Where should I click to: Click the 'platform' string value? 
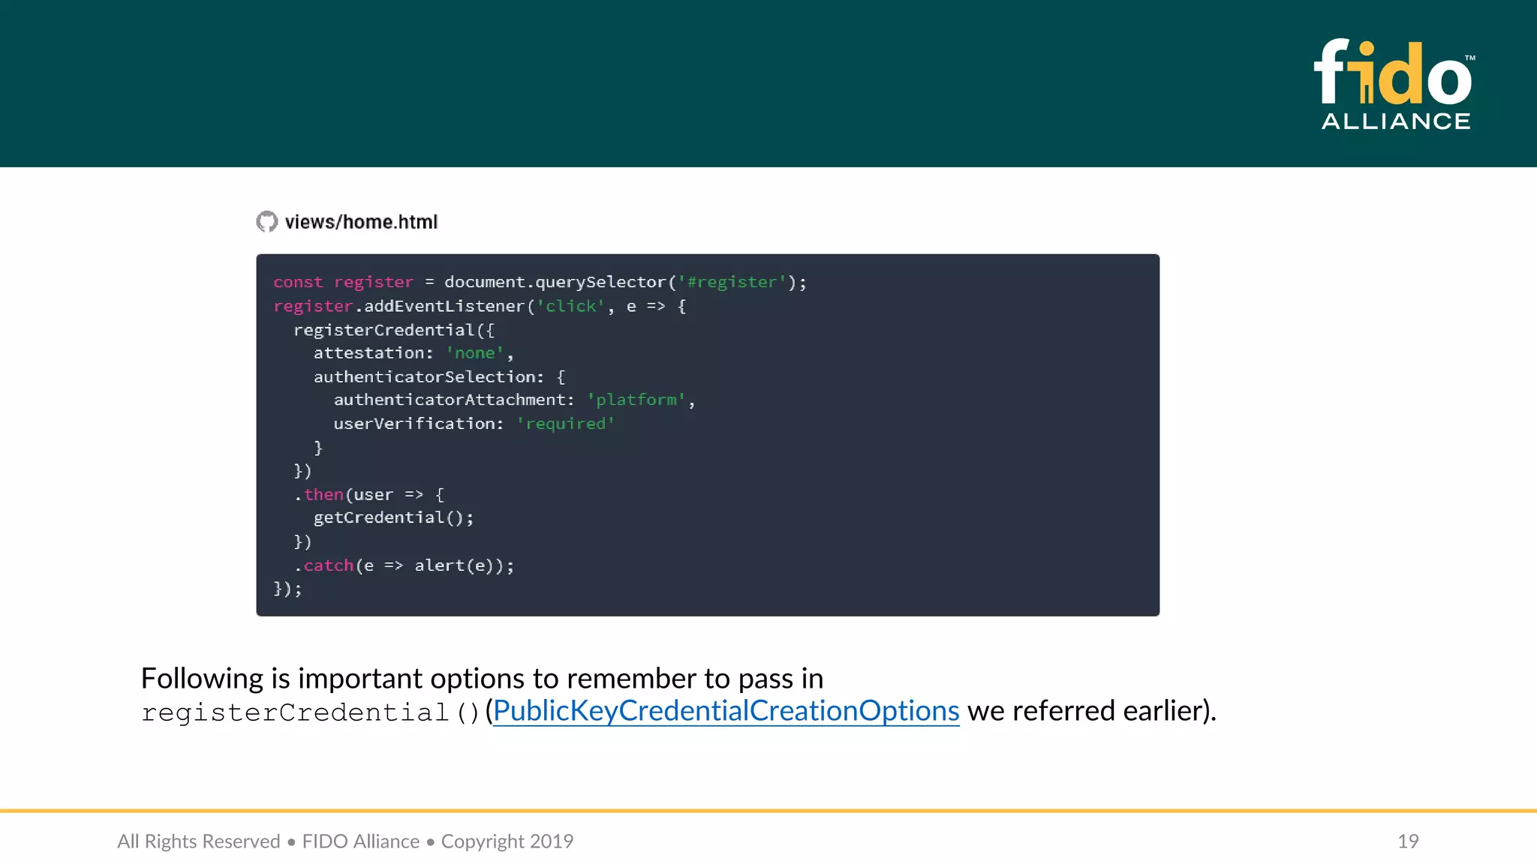[x=636, y=400]
